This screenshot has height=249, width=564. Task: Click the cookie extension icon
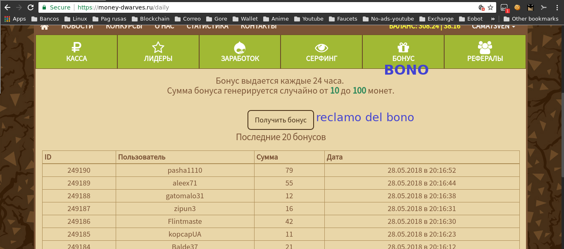pos(517,7)
